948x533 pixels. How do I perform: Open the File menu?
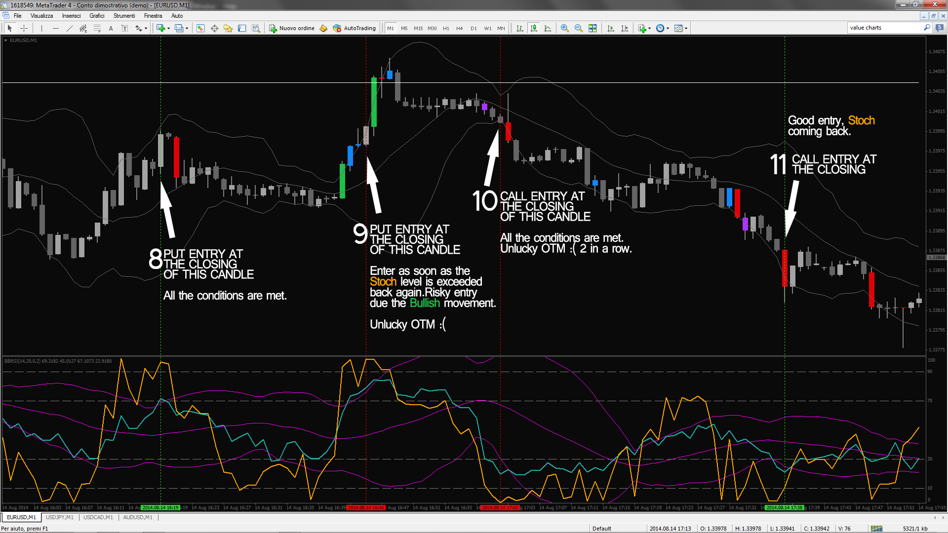[x=18, y=16]
